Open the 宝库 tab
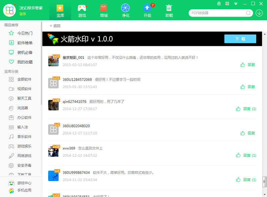The width and height of the screenshot is (267, 197). coord(60,11)
